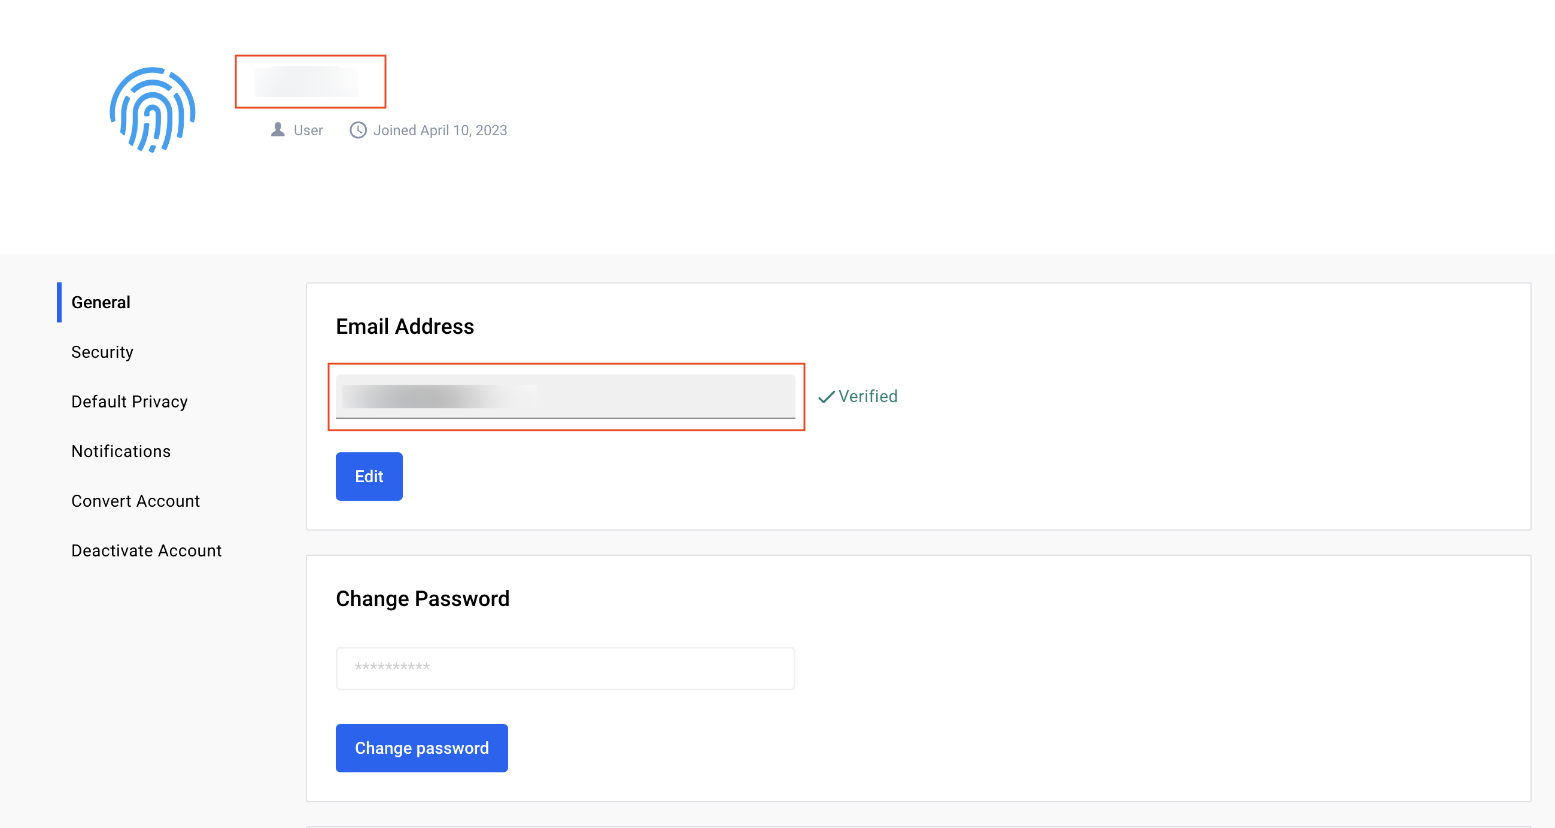Click the person icon beside User
The height and width of the screenshot is (828, 1555).
click(278, 130)
